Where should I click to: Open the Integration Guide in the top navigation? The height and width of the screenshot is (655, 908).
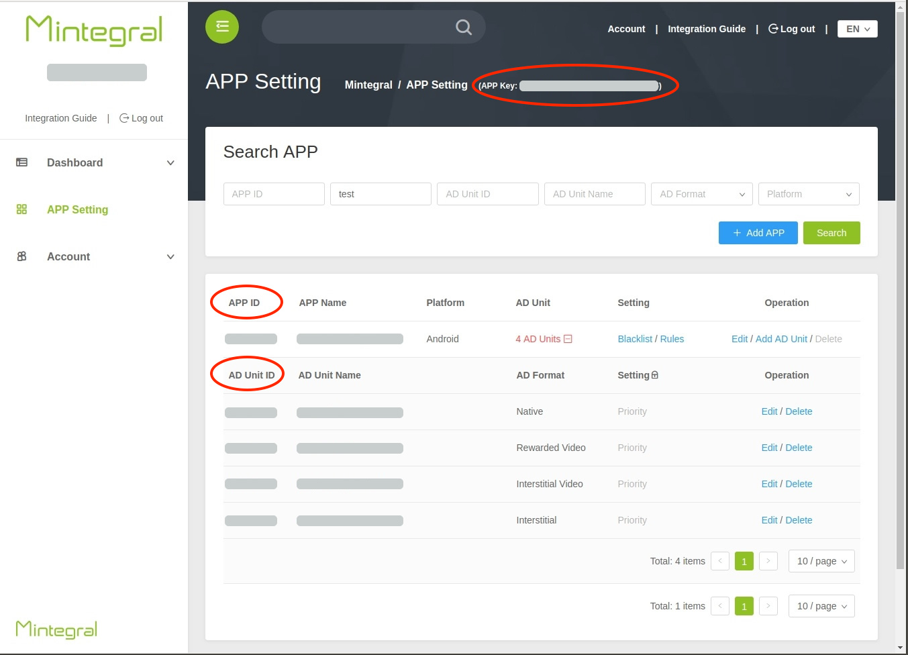coord(706,29)
